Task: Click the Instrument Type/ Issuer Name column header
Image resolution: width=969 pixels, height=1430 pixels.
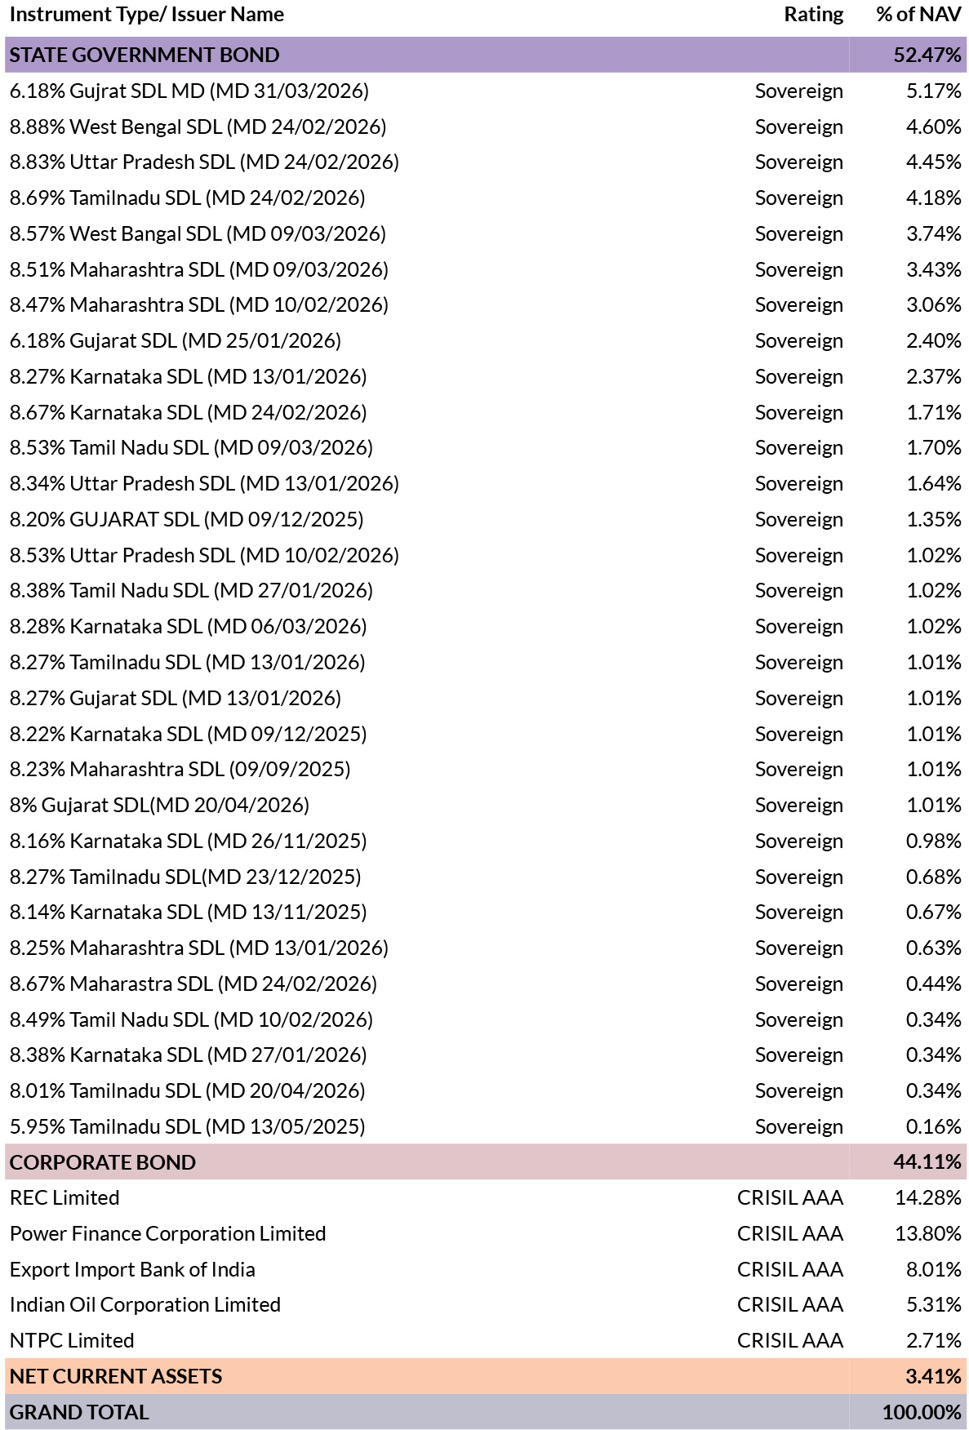Action: [147, 15]
